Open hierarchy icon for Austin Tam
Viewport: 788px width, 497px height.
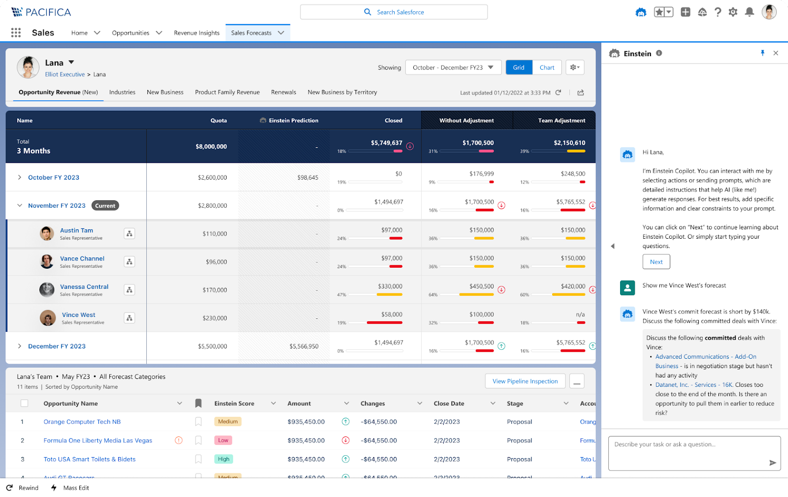pyautogui.click(x=130, y=234)
